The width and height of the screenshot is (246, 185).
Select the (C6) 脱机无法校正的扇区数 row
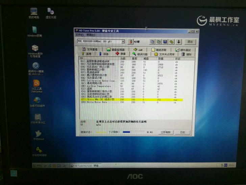click(x=130, y=97)
